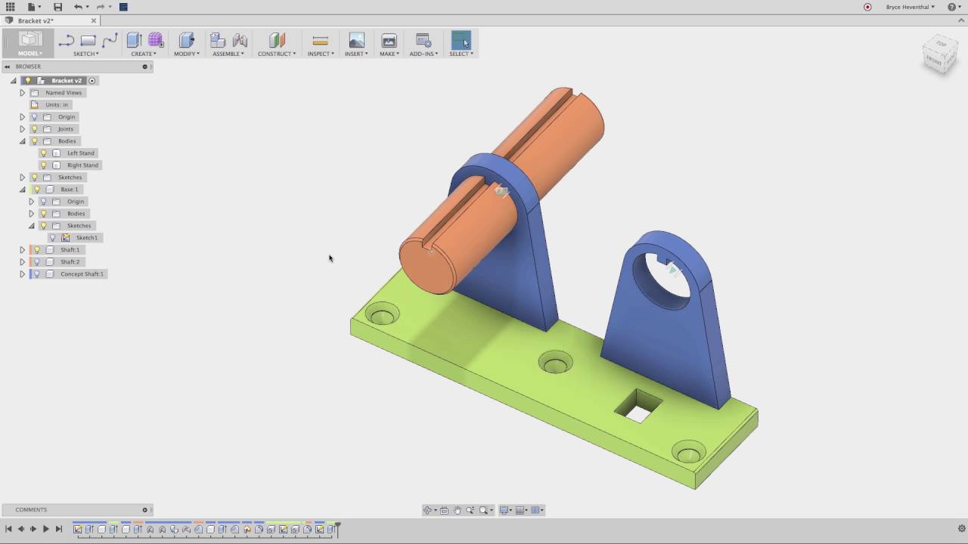Click the Insert image icon
This screenshot has height=544, width=968.
[356, 40]
